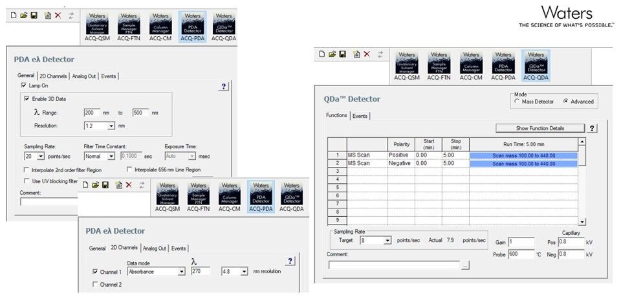Screen dimensions: 621x299
Task: Click Save icon in the PDA 2D Channels window
Action: [x=105, y=185]
